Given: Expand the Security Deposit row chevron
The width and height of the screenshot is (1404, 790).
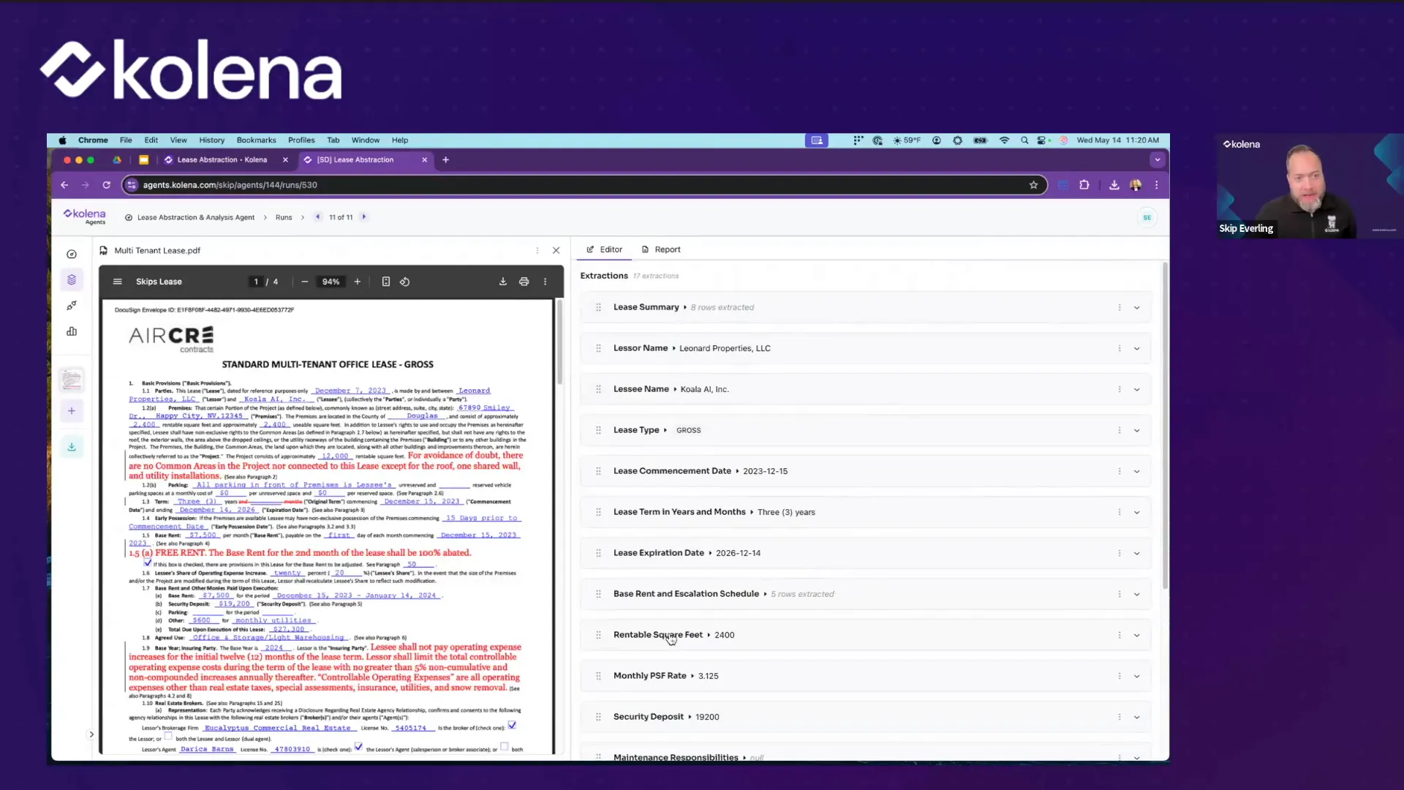Looking at the screenshot, I should point(1137,718).
